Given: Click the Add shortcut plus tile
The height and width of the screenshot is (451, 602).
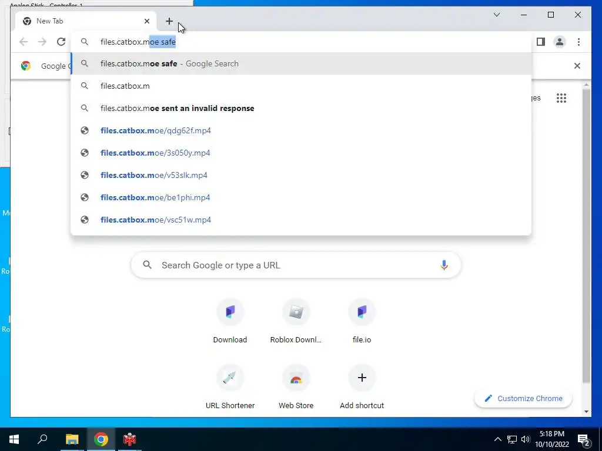Looking at the screenshot, I should click(x=362, y=387).
